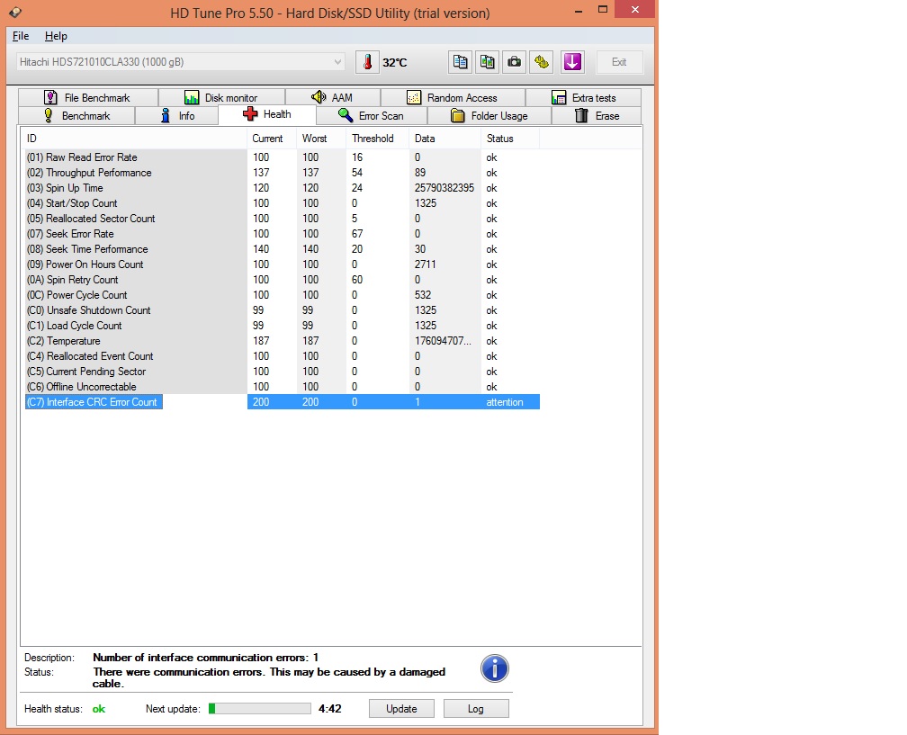Click the Next update progress bar
Image resolution: width=907 pixels, height=735 pixels.
(259, 708)
